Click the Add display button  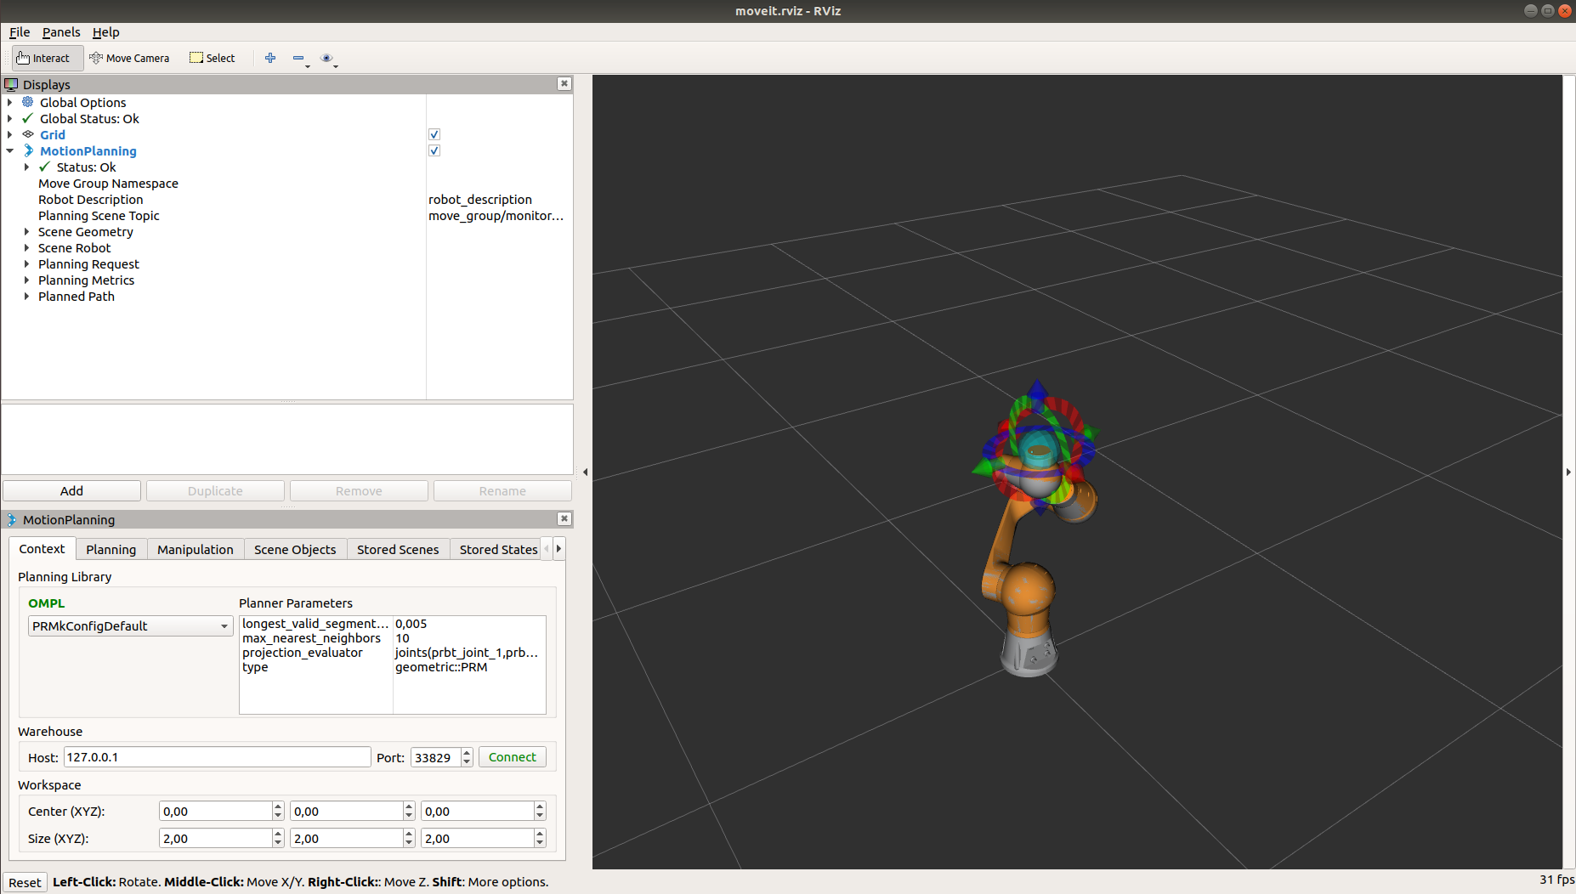[71, 490]
